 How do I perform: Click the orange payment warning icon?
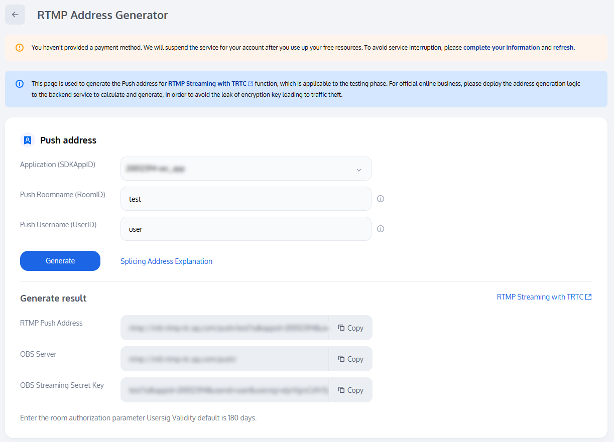point(20,48)
